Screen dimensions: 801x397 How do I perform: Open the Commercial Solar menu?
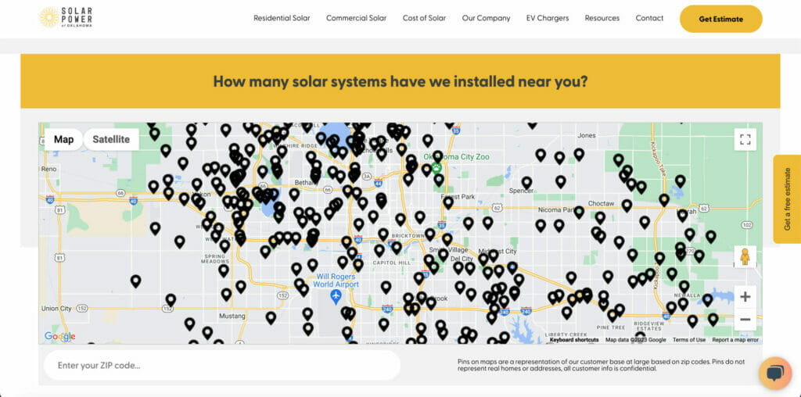[x=356, y=18]
